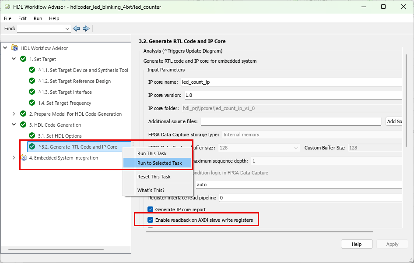This screenshot has height=263, width=414.
Task: Click the Find forward arrow icon
Action: click(x=86, y=28)
